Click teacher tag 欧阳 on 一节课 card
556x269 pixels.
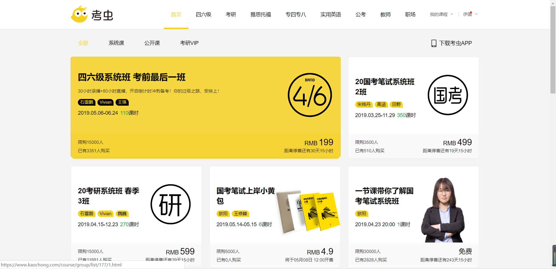click(x=362, y=214)
